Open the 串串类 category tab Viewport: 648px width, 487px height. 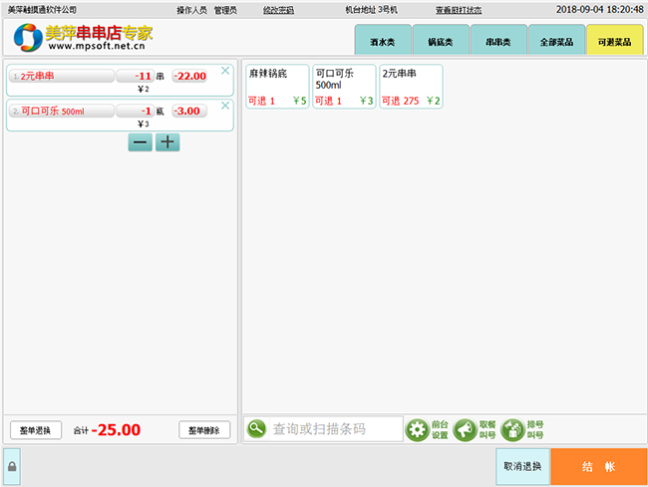tap(498, 42)
